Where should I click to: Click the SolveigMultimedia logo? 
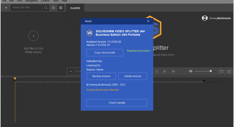[x=216, y=18]
